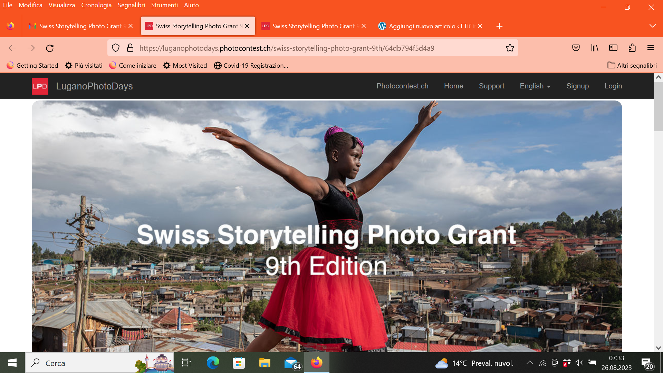This screenshot has width=663, height=373.
Task: Open Microsoft Store from taskbar
Action: point(239,363)
